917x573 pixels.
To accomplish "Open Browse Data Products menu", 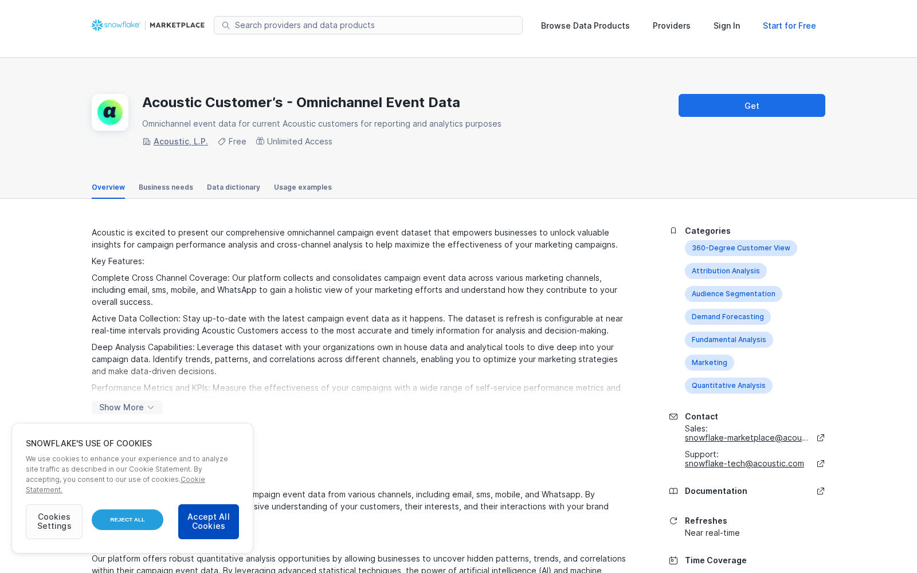I will click(x=585, y=26).
